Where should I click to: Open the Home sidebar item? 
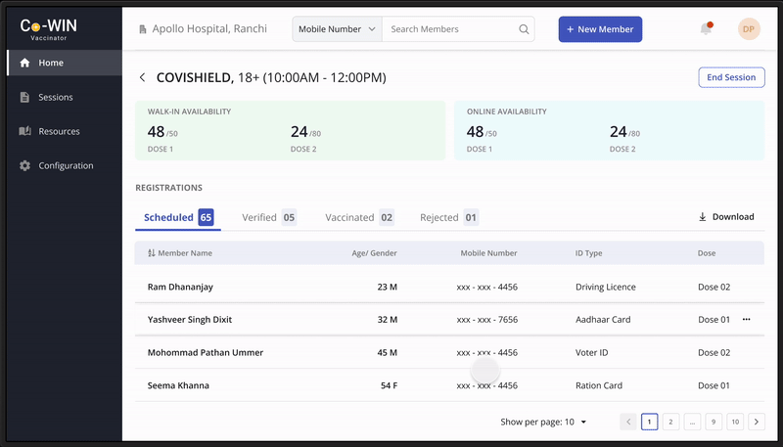coord(65,63)
